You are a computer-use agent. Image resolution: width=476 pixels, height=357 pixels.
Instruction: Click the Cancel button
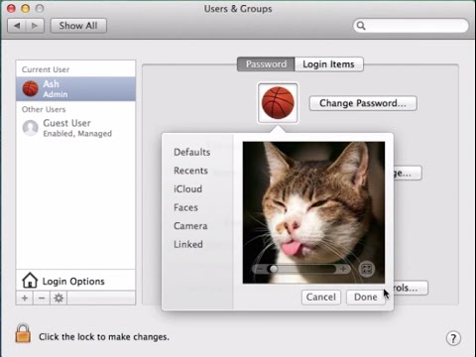pyautogui.click(x=321, y=297)
